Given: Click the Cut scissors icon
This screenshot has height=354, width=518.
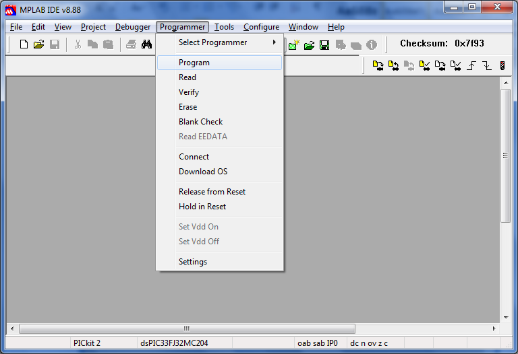Looking at the screenshot, I should click(x=78, y=44).
